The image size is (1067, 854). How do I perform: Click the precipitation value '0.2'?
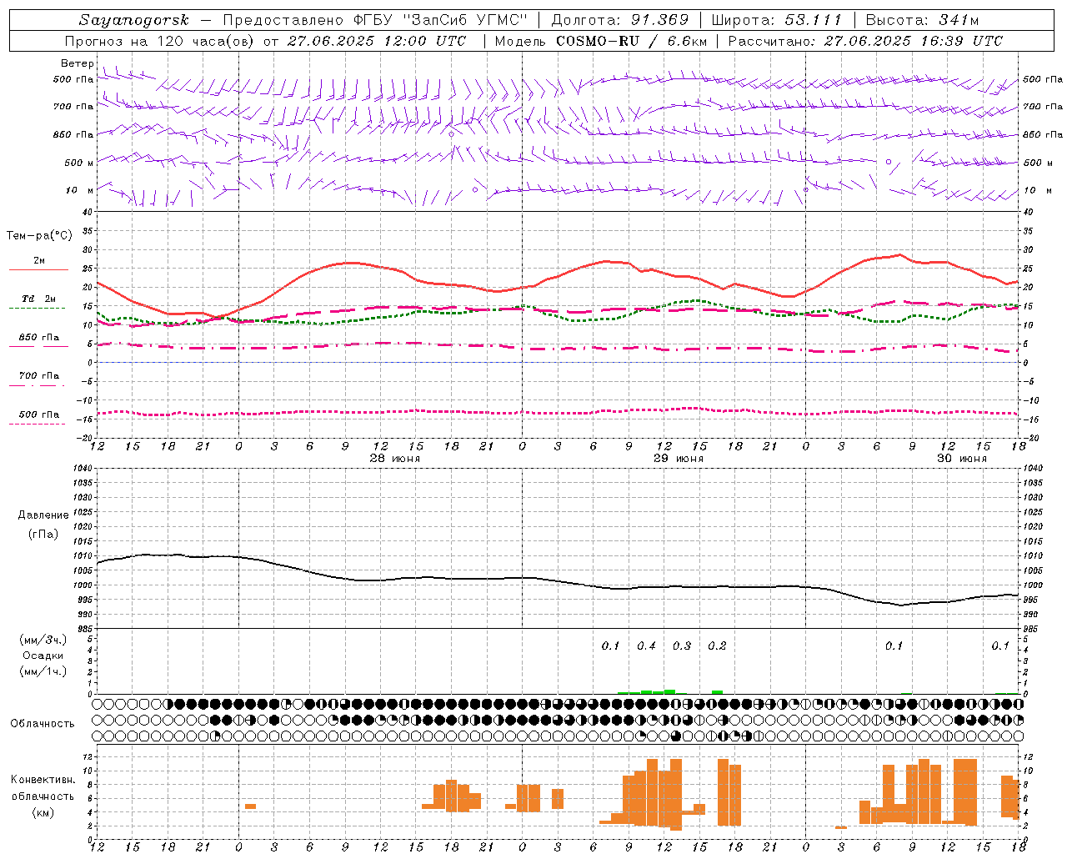click(x=717, y=646)
